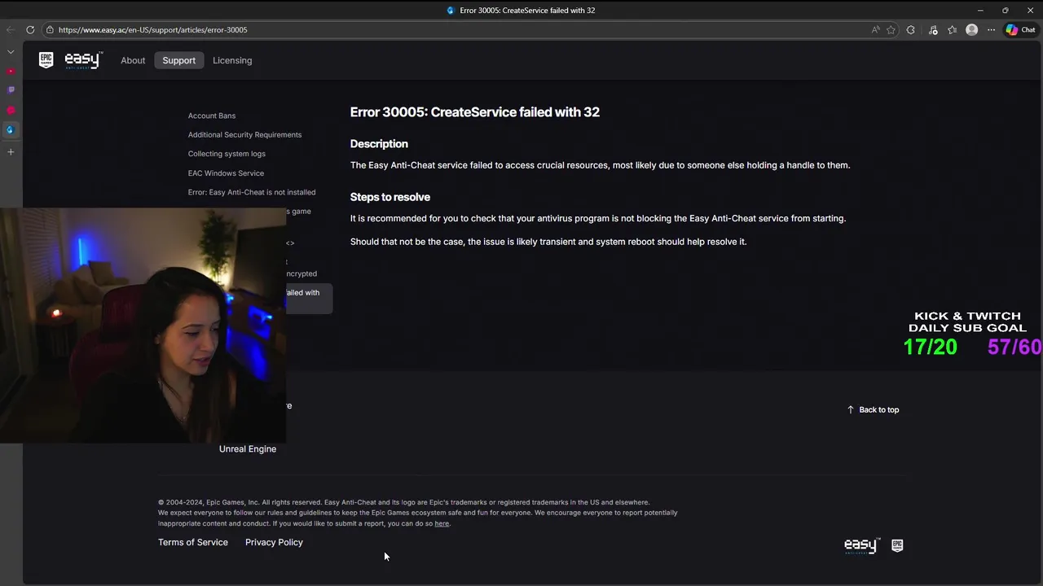Screen dimensions: 1043x586
Task: Open the Copilot Chat button
Action: [x=1020, y=30]
